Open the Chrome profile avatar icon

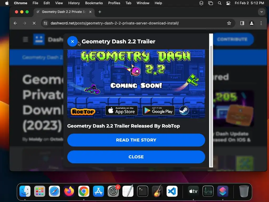coord(252,23)
